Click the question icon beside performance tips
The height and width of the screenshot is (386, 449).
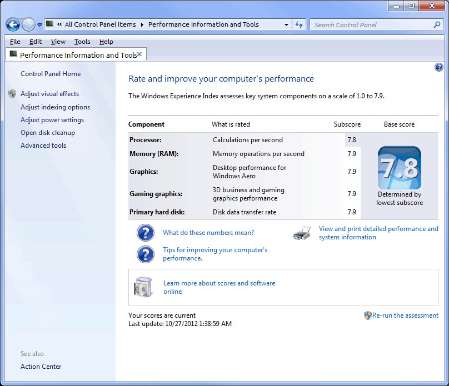click(146, 254)
